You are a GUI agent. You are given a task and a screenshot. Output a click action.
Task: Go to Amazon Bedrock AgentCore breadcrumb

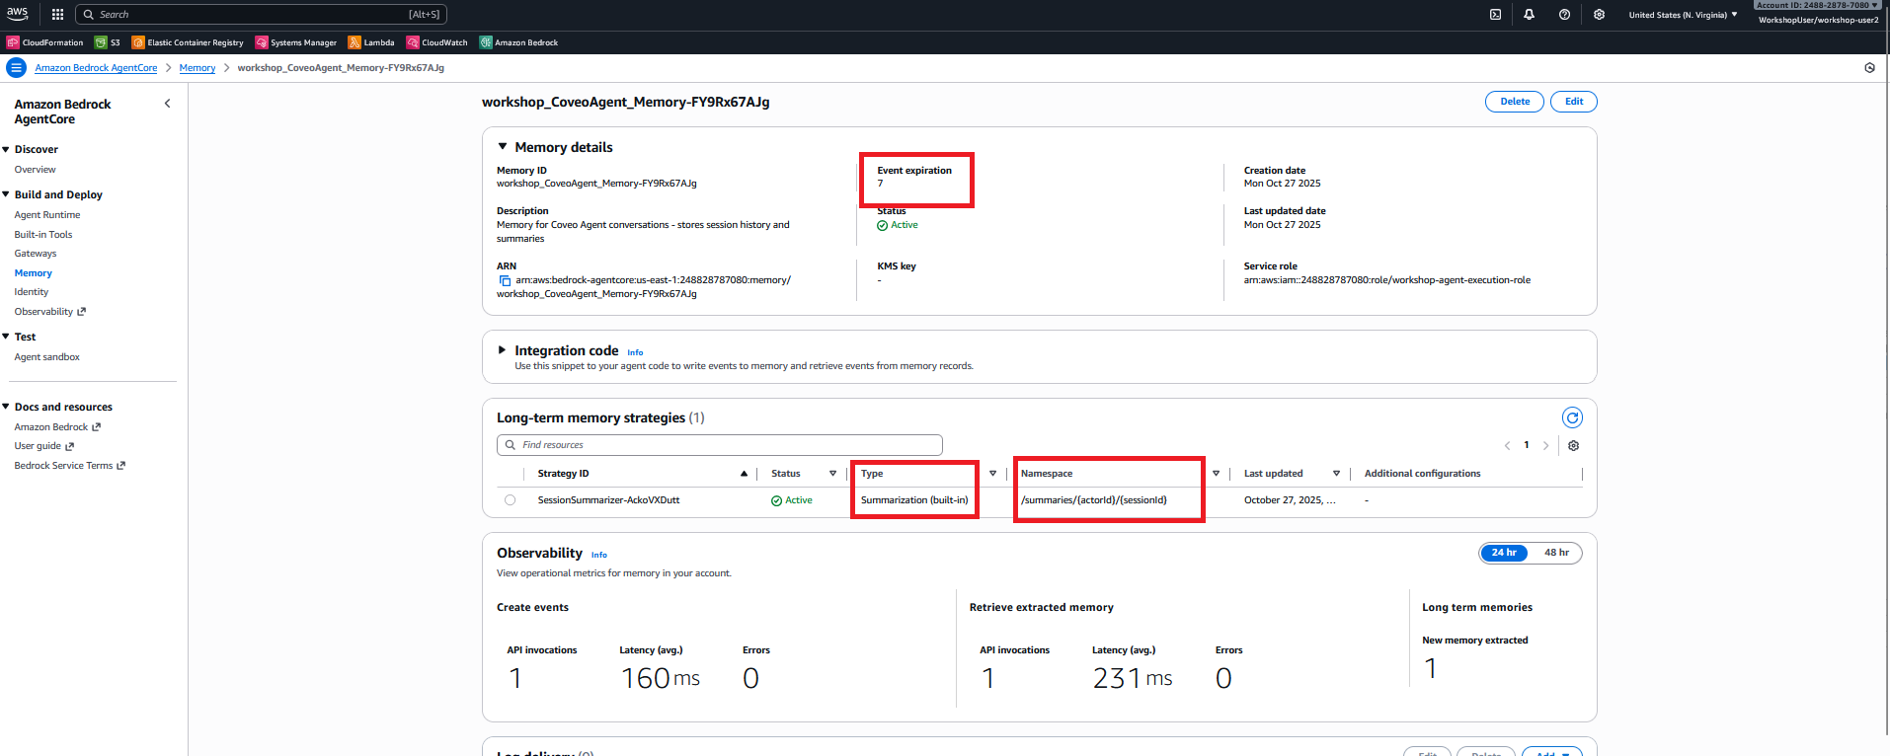[x=96, y=68]
